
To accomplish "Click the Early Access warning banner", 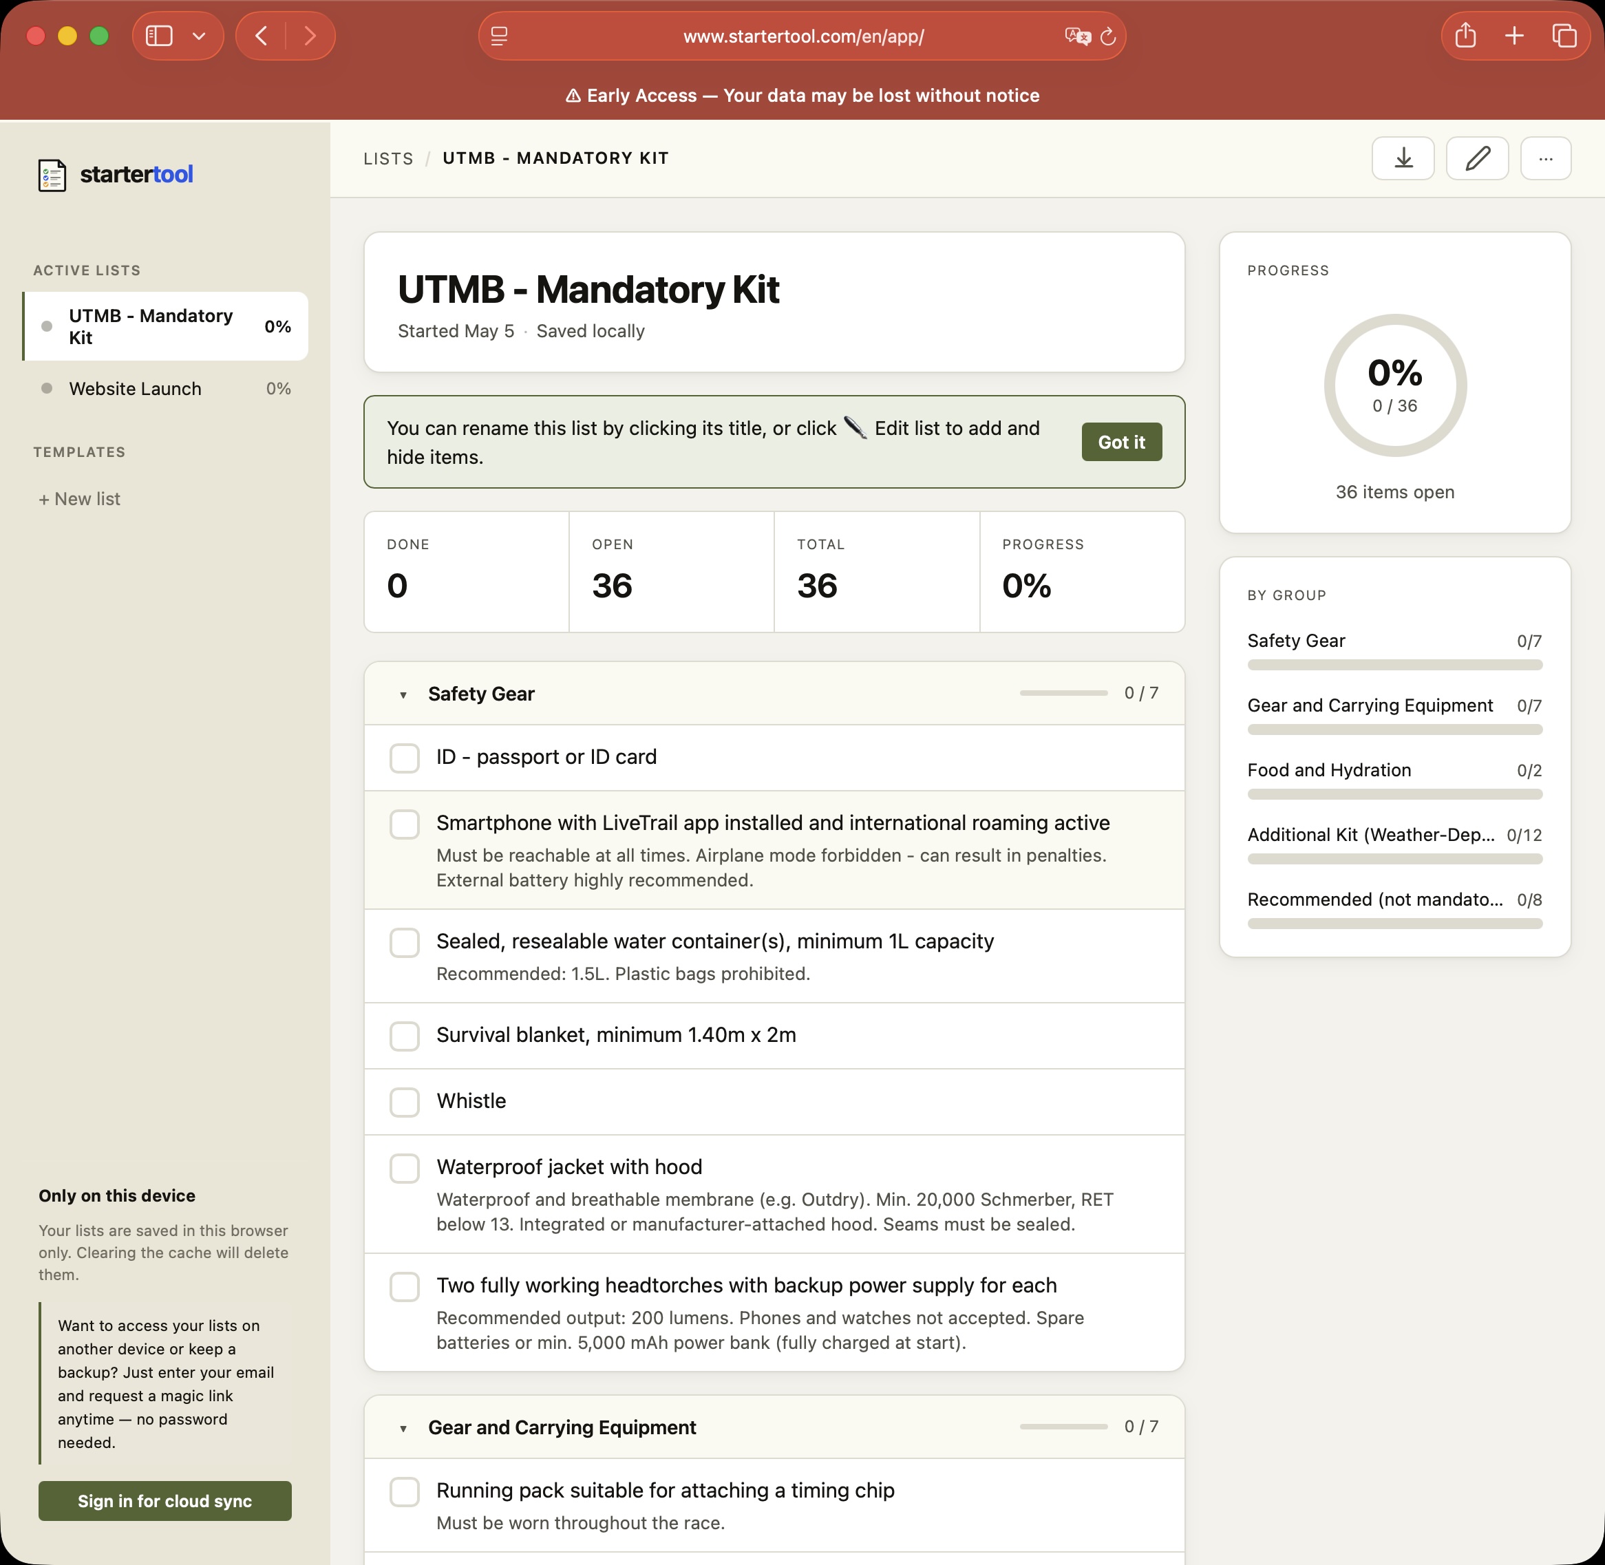I will pos(802,96).
